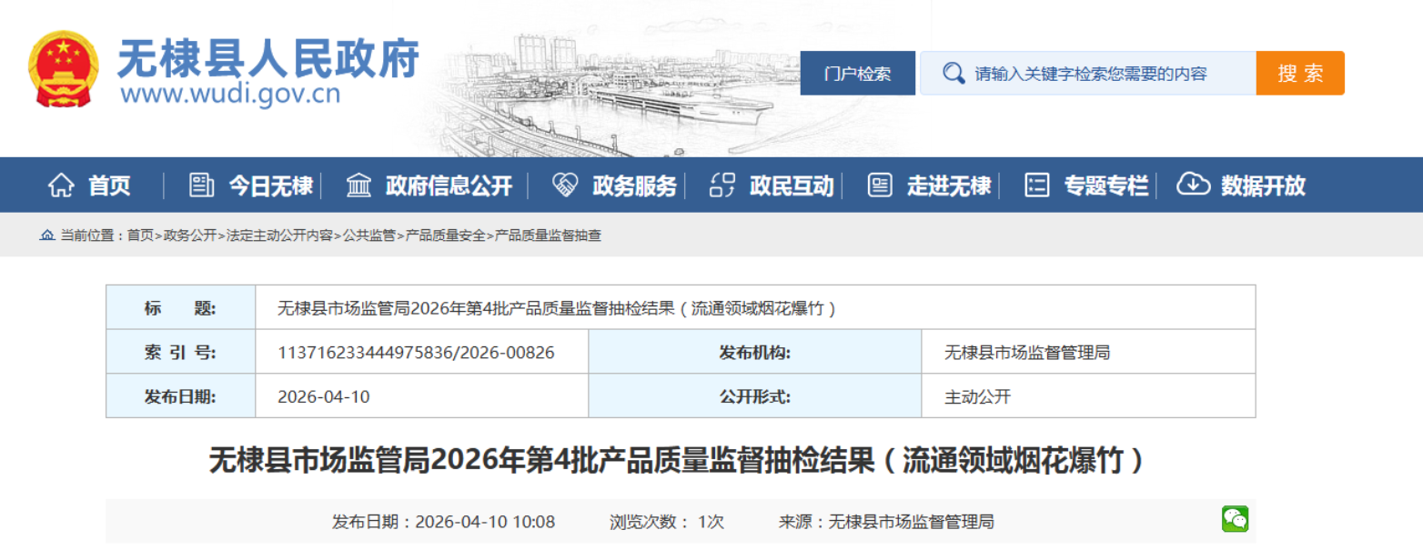
Task: Open 产品质量安全 breadcrumb link
Action: 446,235
